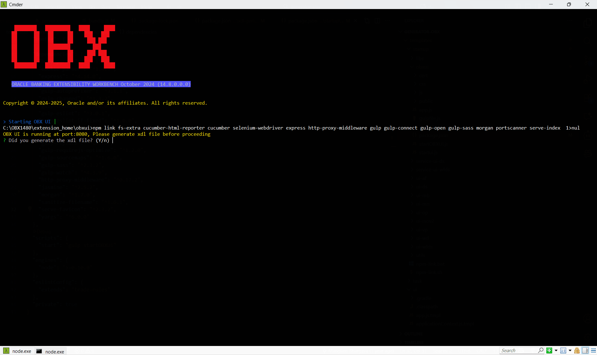Click the highlighted Oracle Banking Extensibility Workbench banner
Screen dimensions: 597x355
pyautogui.click(x=101, y=84)
